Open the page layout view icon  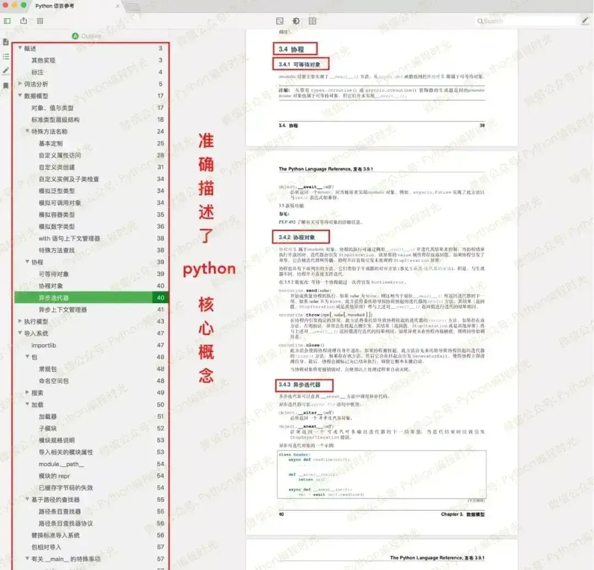coord(312,21)
